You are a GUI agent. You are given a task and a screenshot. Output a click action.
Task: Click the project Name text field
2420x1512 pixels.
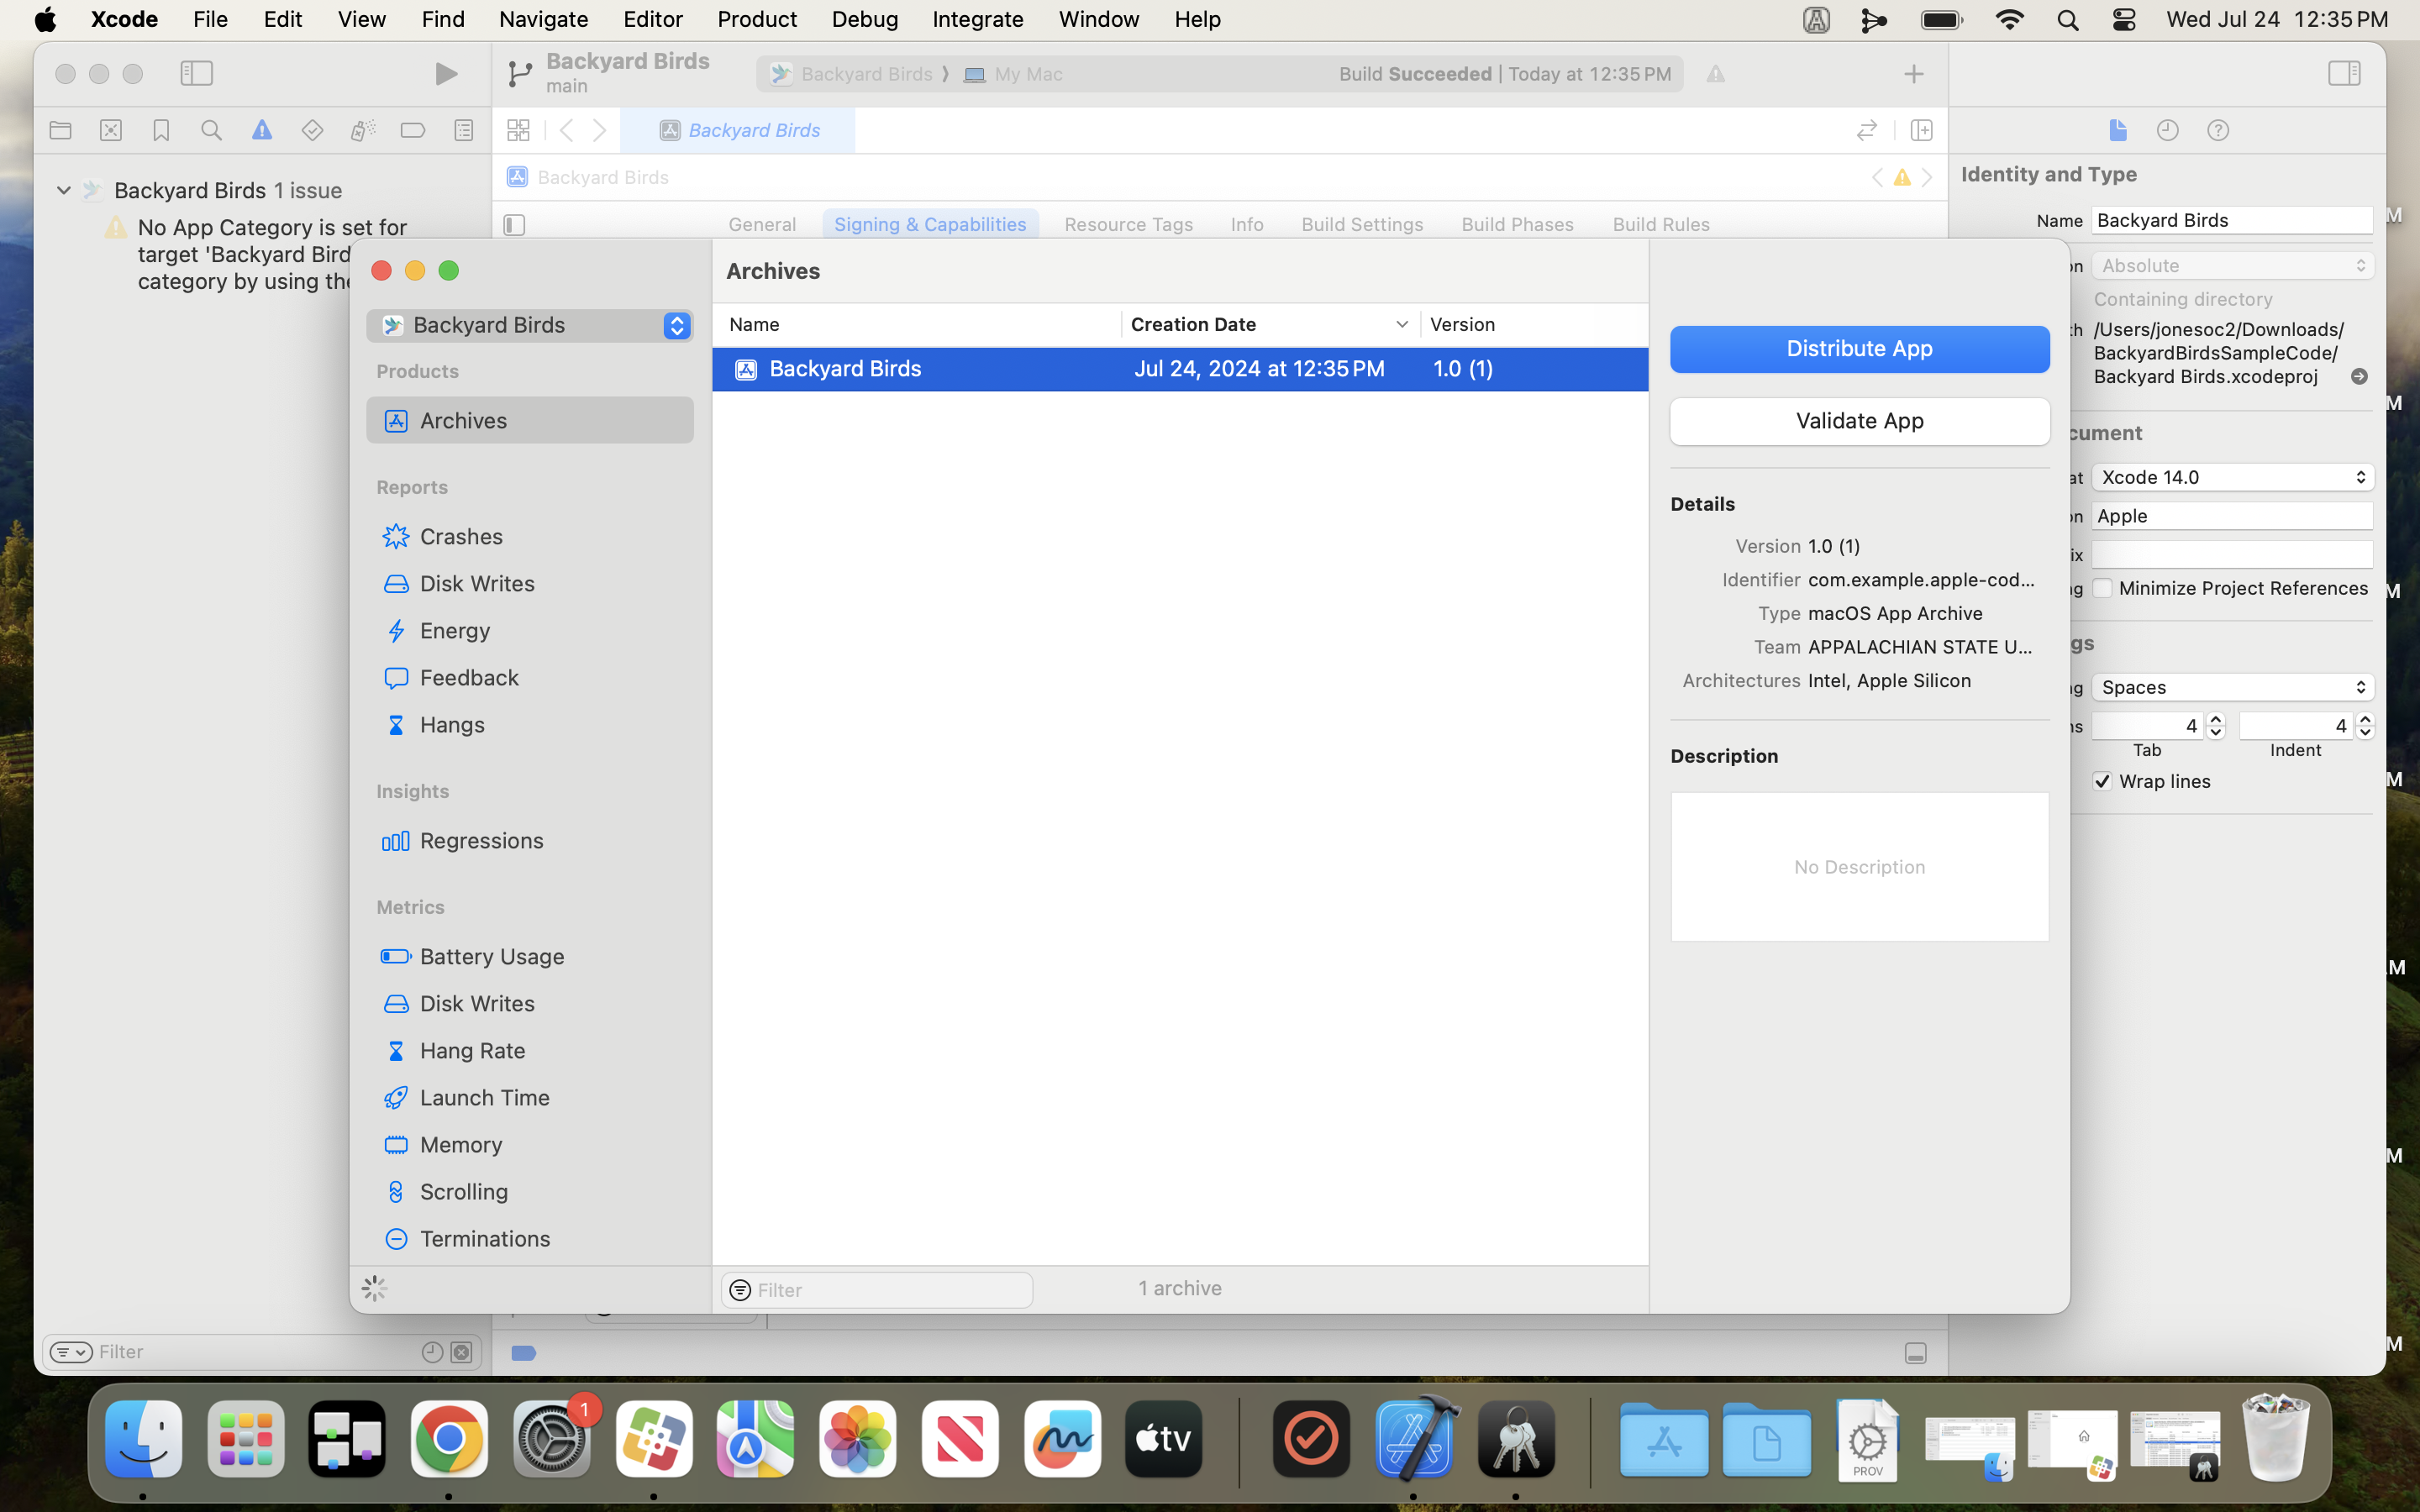[2232, 220]
